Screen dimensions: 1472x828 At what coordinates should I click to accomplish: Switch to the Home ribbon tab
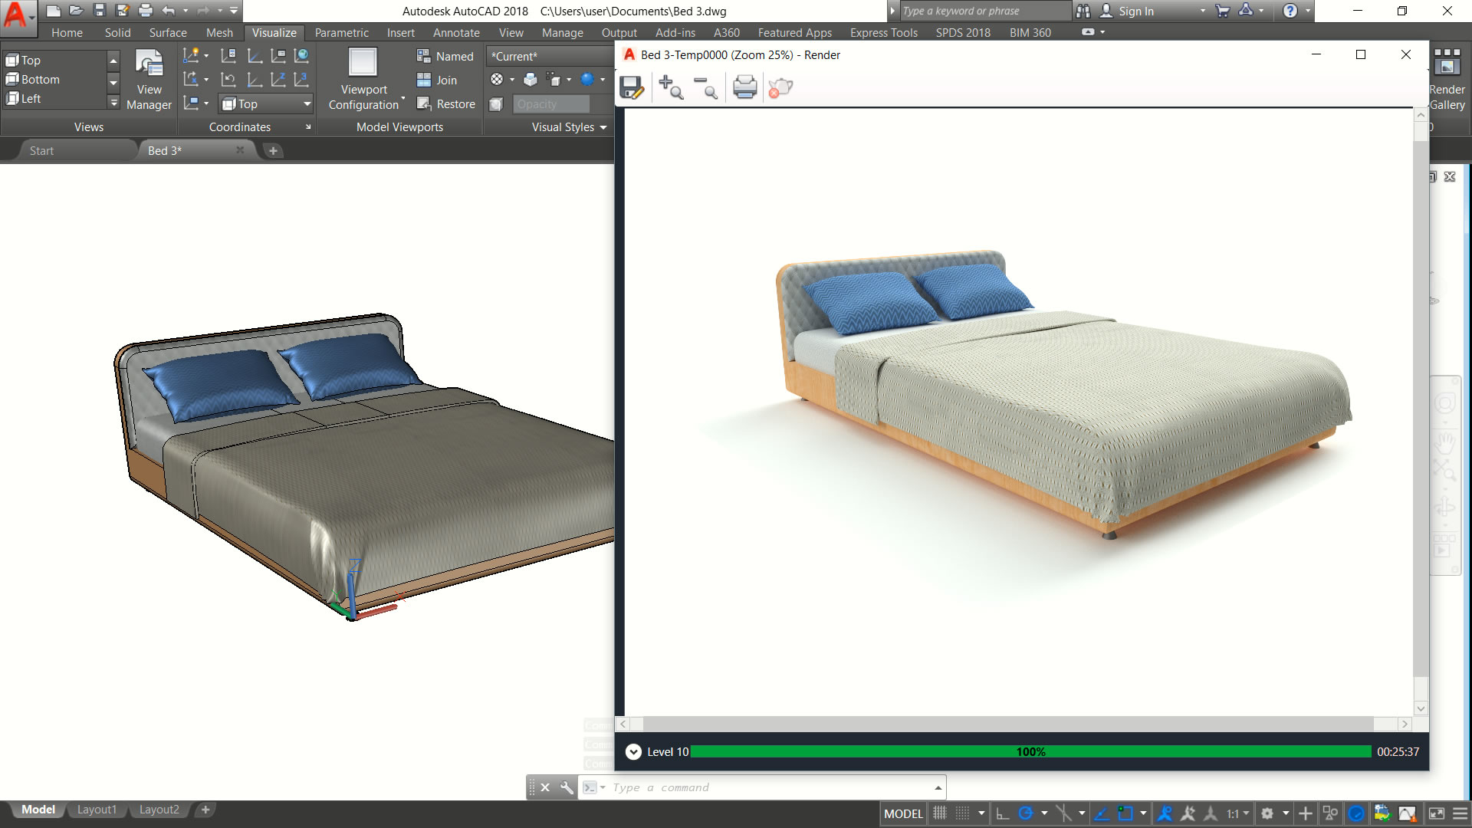click(x=67, y=32)
